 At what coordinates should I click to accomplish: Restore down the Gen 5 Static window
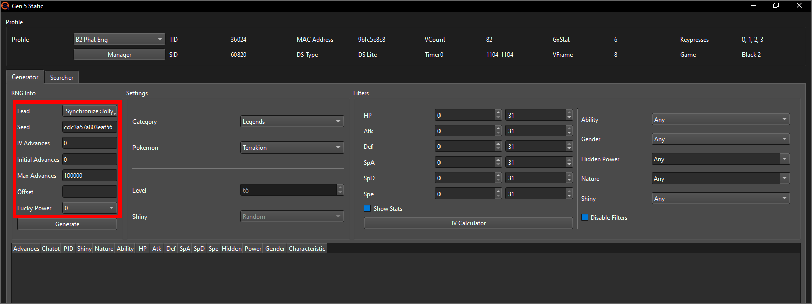pyautogui.click(x=776, y=6)
